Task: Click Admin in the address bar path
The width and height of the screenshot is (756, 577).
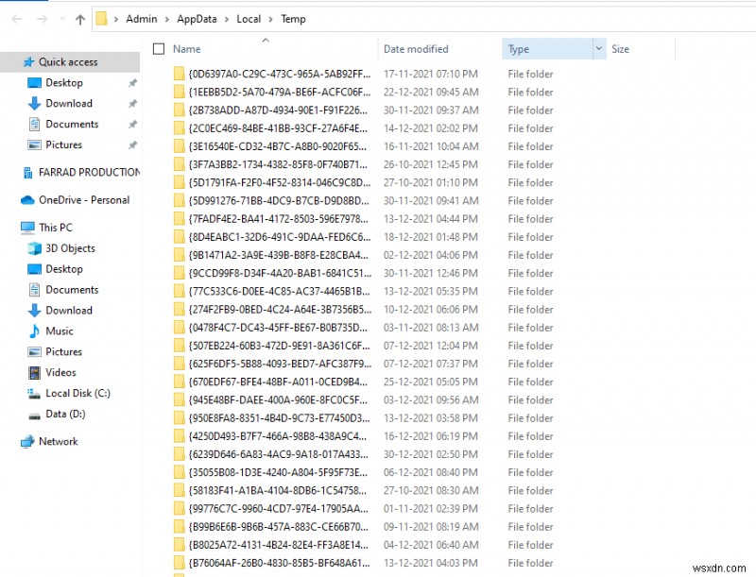Action: pyautogui.click(x=142, y=18)
